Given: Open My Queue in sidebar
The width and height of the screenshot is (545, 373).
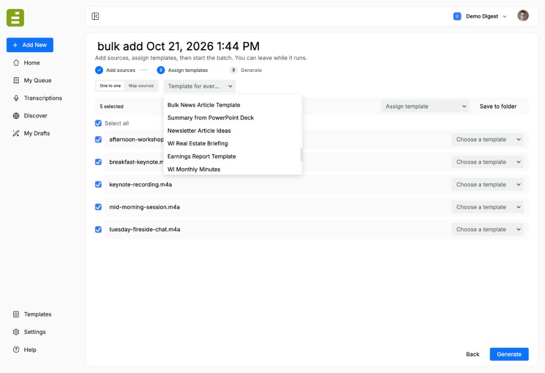Looking at the screenshot, I should click(38, 80).
